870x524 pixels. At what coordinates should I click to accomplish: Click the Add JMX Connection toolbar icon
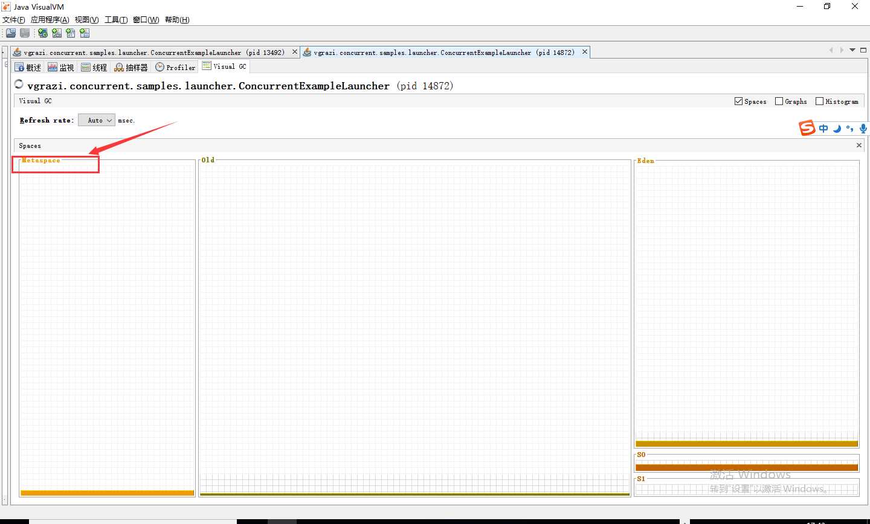(57, 33)
